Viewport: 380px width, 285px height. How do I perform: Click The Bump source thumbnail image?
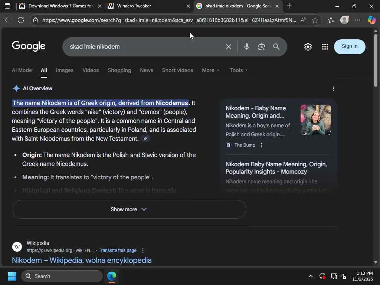[316, 120]
